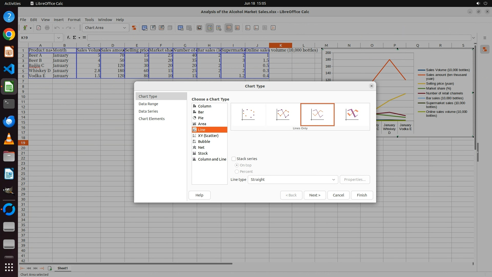492x277 pixels.
Task: Click the horizontal scrollbar at sheet bottom
Action: coord(126,263)
